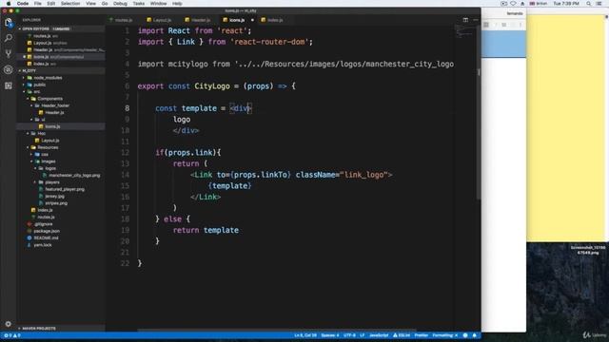Open the File menu
This screenshot has height=342, width=609.
(37, 4)
